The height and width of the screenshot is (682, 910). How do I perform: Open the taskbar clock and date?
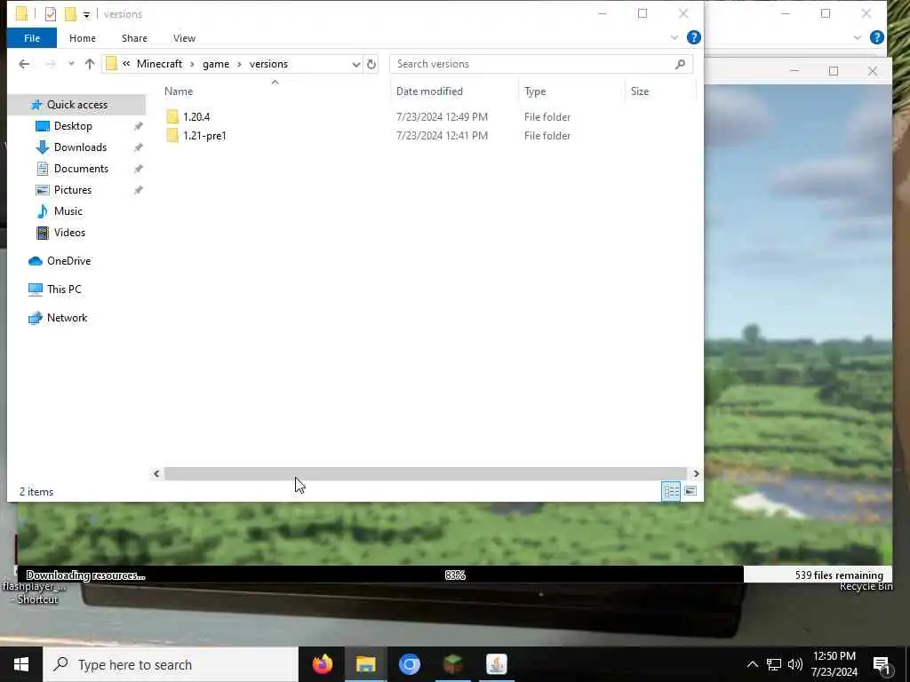click(x=834, y=664)
